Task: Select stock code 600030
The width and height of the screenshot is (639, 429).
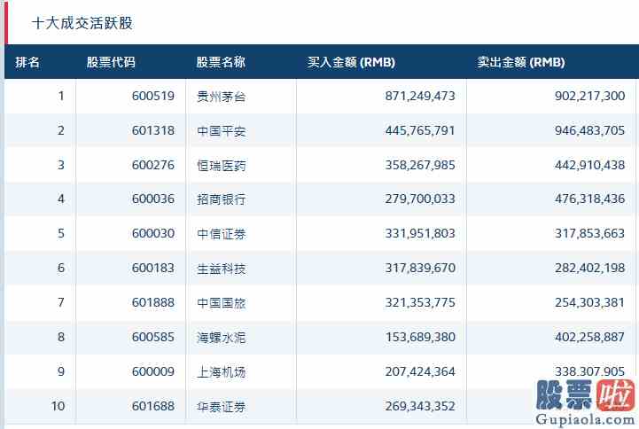Action: click(153, 233)
